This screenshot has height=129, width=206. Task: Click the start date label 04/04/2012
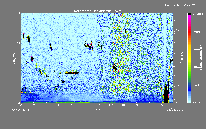click(x=21, y=110)
